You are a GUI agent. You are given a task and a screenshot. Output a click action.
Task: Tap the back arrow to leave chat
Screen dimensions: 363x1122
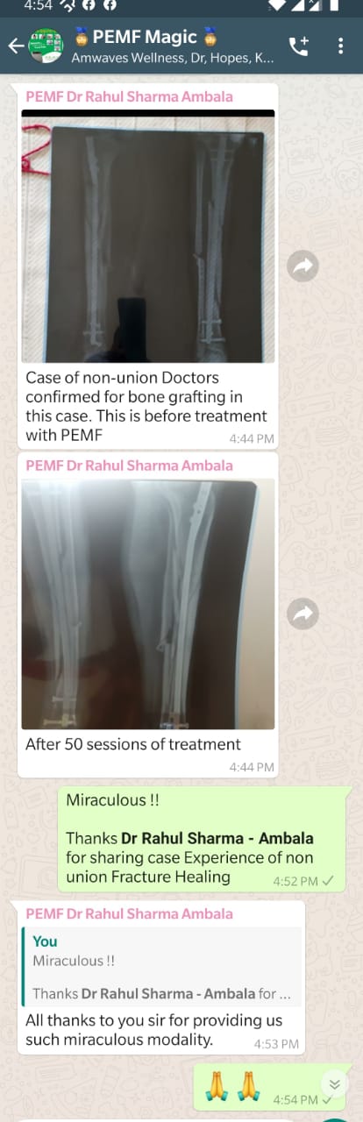pyautogui.click(x=15, y=46)
